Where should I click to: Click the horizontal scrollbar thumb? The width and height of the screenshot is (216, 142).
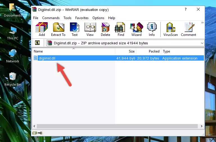[x=117, y=126]
